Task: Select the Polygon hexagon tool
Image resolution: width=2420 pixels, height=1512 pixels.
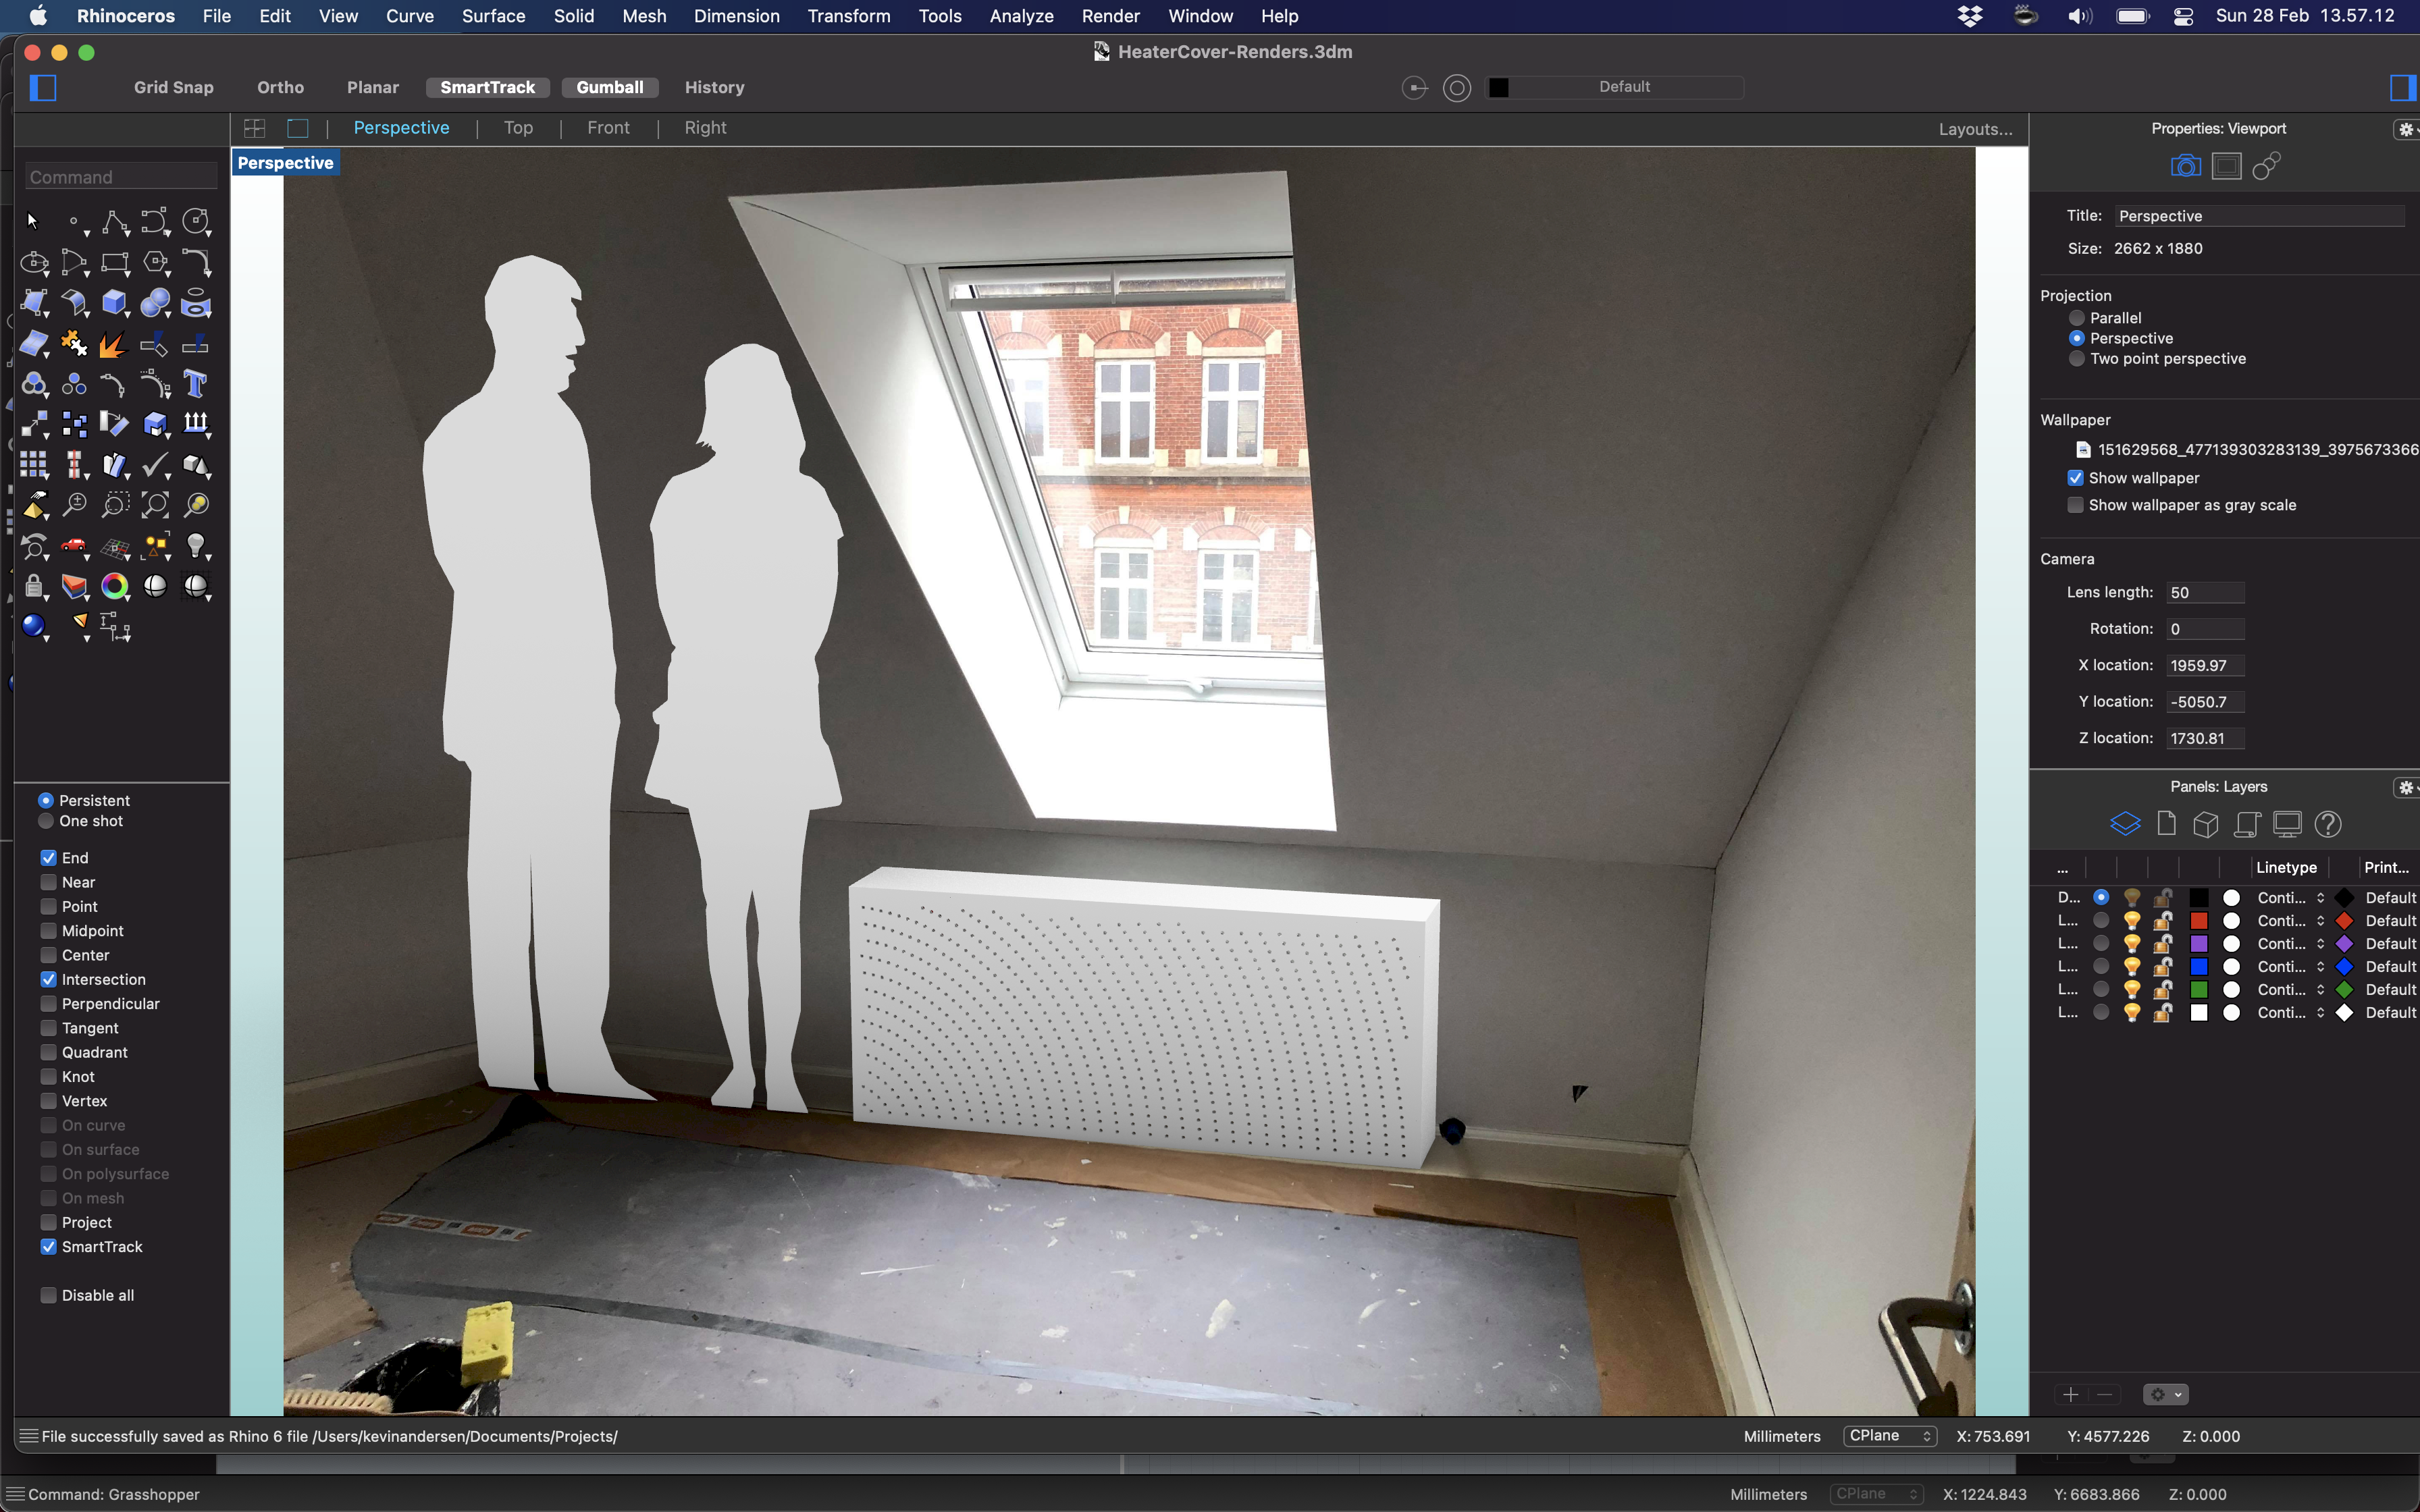Action: pyautogui.click(x=156, y=262)
